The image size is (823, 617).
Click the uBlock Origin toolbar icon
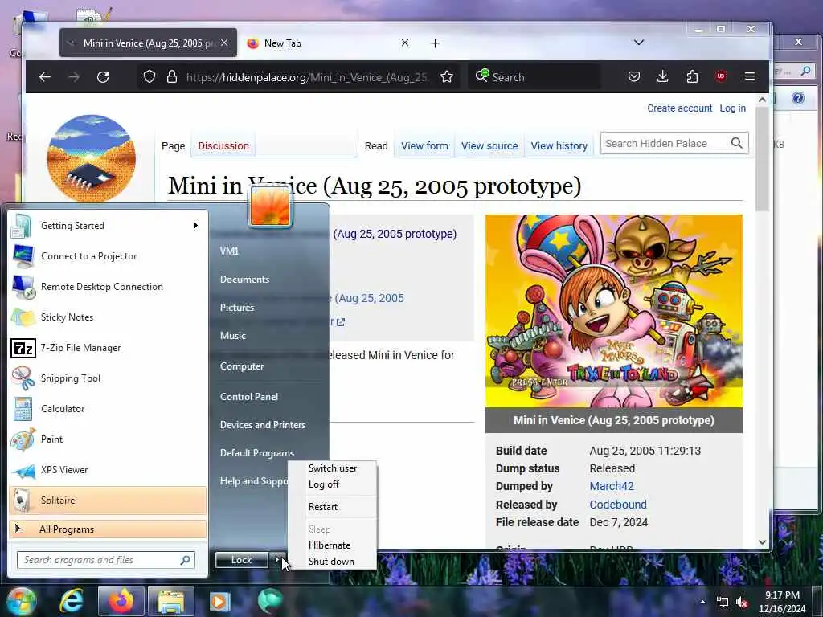click(x=721, y=76)
